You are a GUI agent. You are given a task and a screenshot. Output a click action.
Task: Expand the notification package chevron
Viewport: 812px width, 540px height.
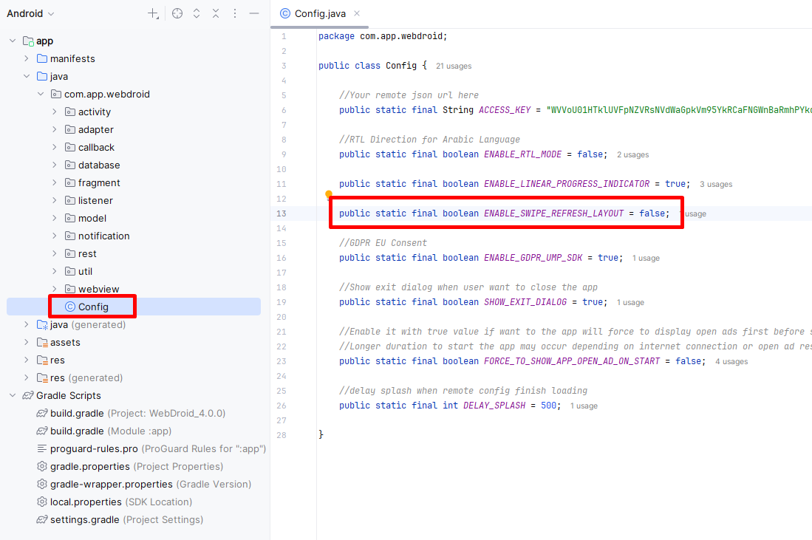point(55,236)
